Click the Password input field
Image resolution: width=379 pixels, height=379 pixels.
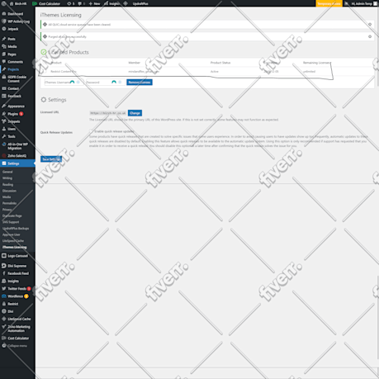pos(105,83)
